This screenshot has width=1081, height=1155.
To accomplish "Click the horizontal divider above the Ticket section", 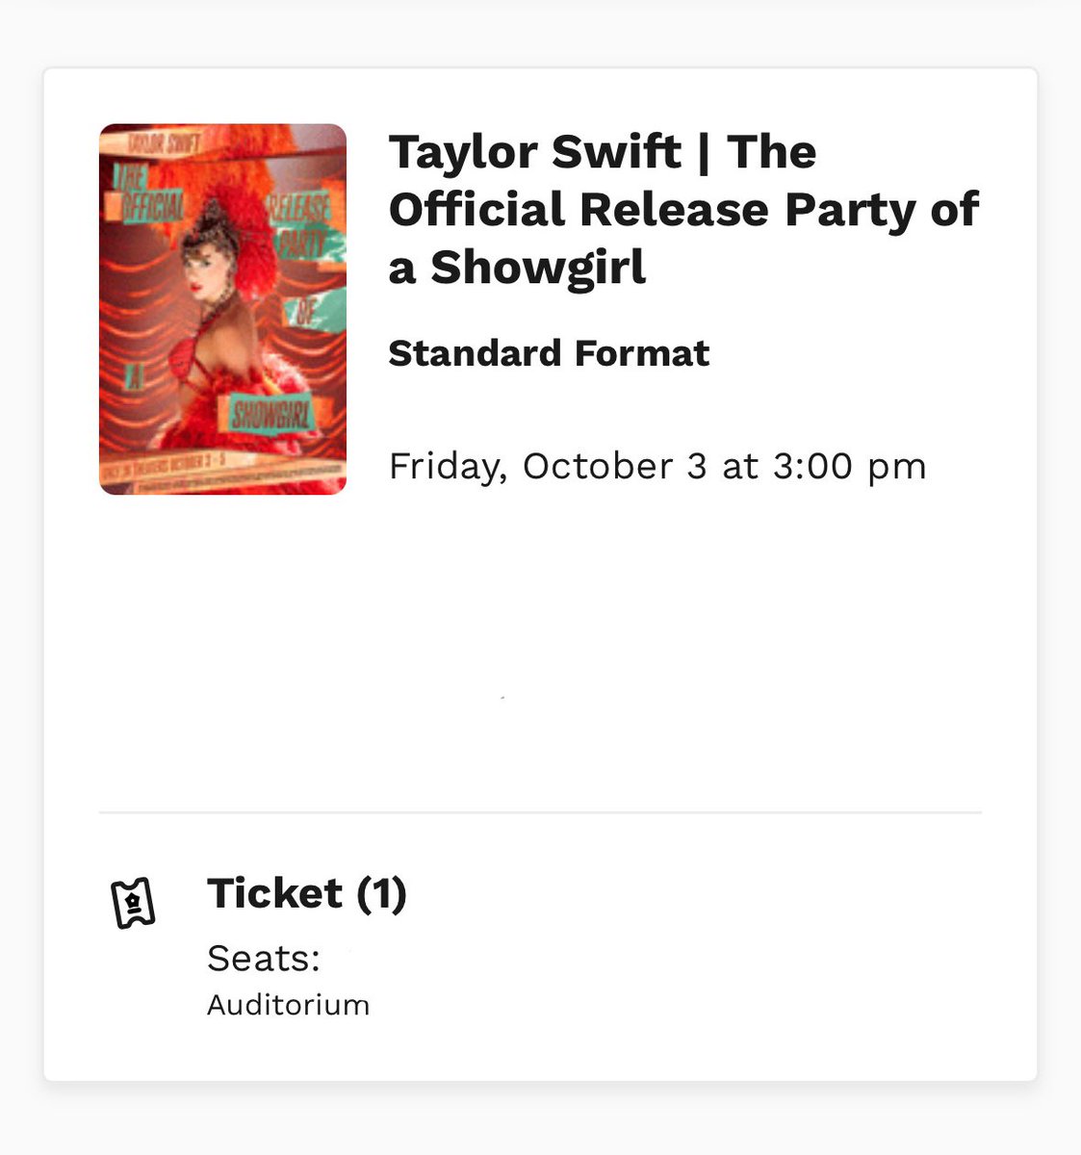I will click(540, 812).
